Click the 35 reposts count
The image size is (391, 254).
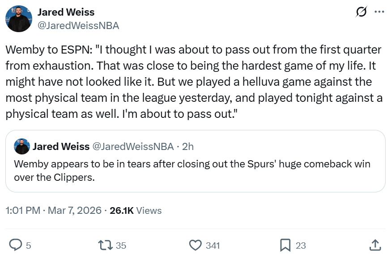[121, 245]
